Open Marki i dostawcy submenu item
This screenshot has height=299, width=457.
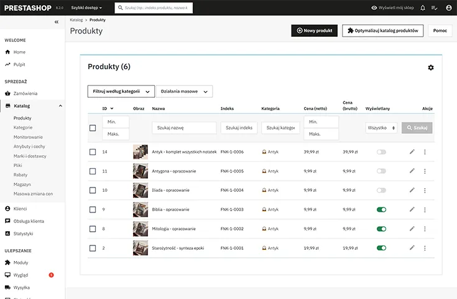click(30, 156)
